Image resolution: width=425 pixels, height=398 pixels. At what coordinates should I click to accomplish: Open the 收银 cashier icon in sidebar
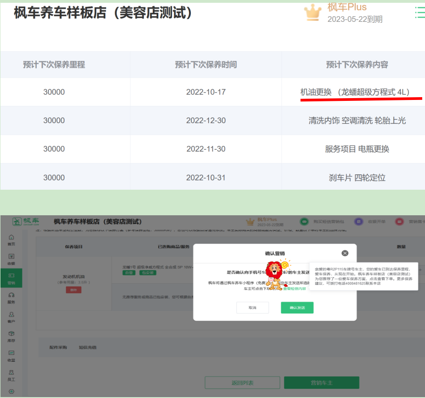(x=11, y=259)
